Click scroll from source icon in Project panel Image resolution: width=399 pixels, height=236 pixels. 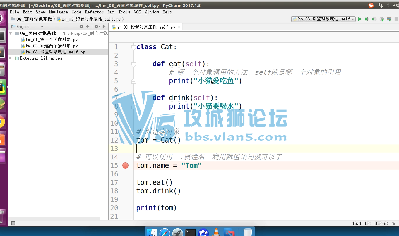[x=81, y=27]
